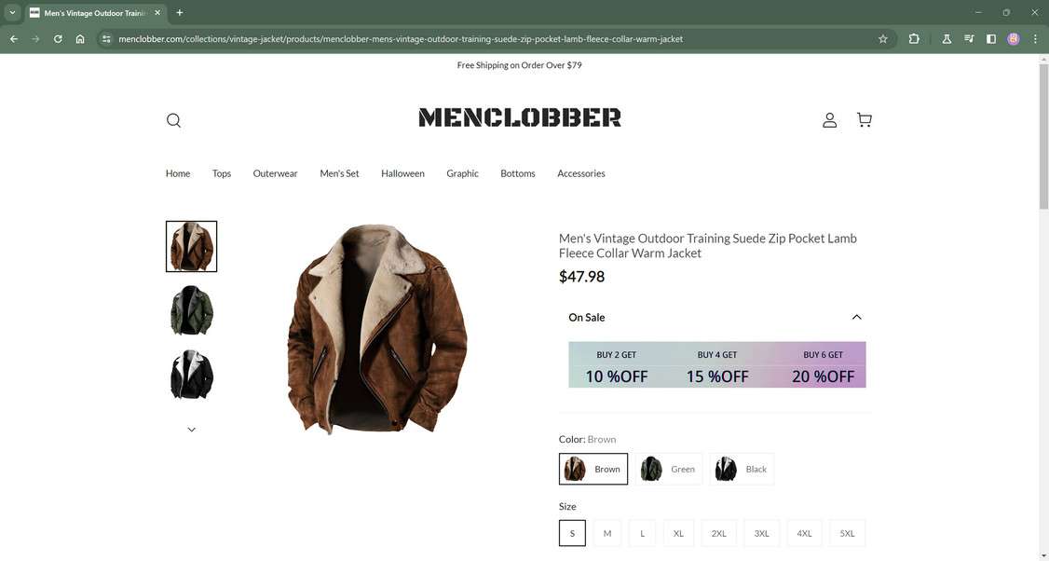Bookmark this page with the star
The image size is (1049, 561).
coord(881,39)
